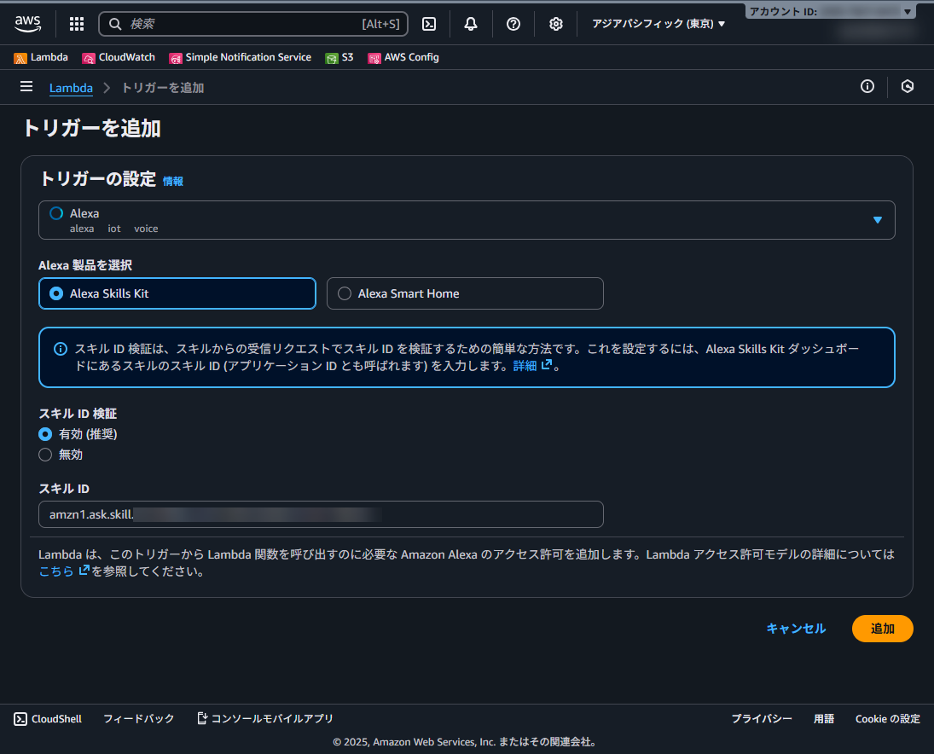Click into the スキル ID input field
This screenshot has width=934, height=754.
(x=320, y=514)
